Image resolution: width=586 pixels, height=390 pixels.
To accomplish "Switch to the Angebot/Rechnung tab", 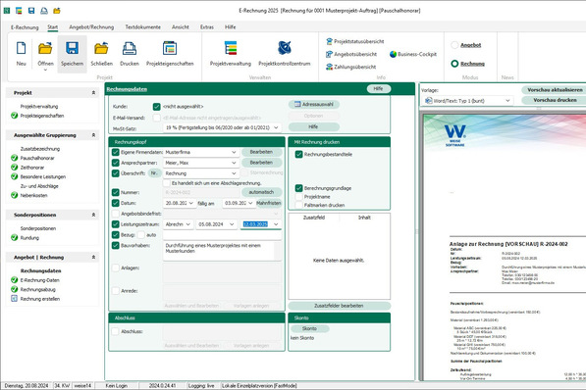I will pos(91,27).
